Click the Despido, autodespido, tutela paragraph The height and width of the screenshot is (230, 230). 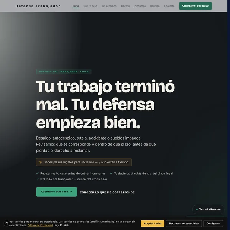tap(96, 145)
